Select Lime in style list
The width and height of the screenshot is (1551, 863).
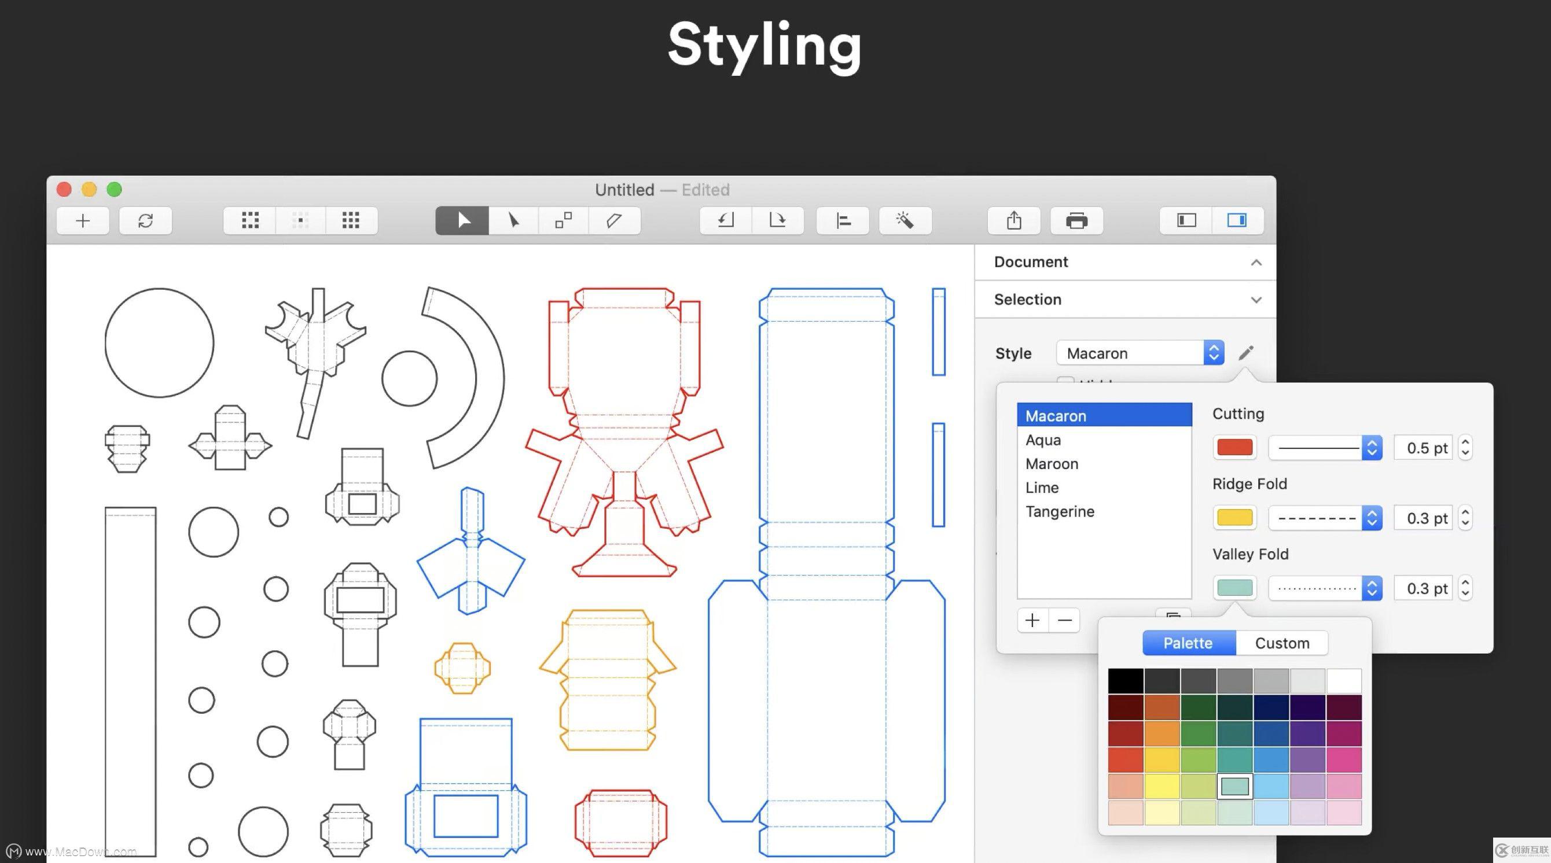pyautogui.click(x=1104, y=488)
